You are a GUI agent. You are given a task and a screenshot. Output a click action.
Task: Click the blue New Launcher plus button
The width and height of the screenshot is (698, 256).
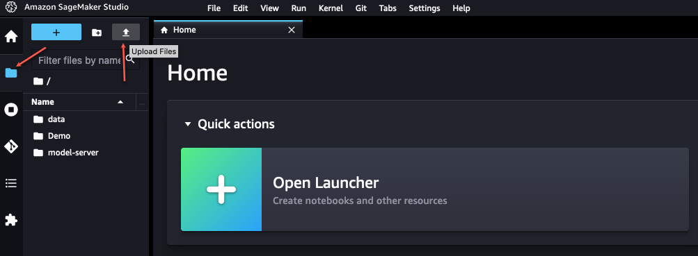click(56, 33)
